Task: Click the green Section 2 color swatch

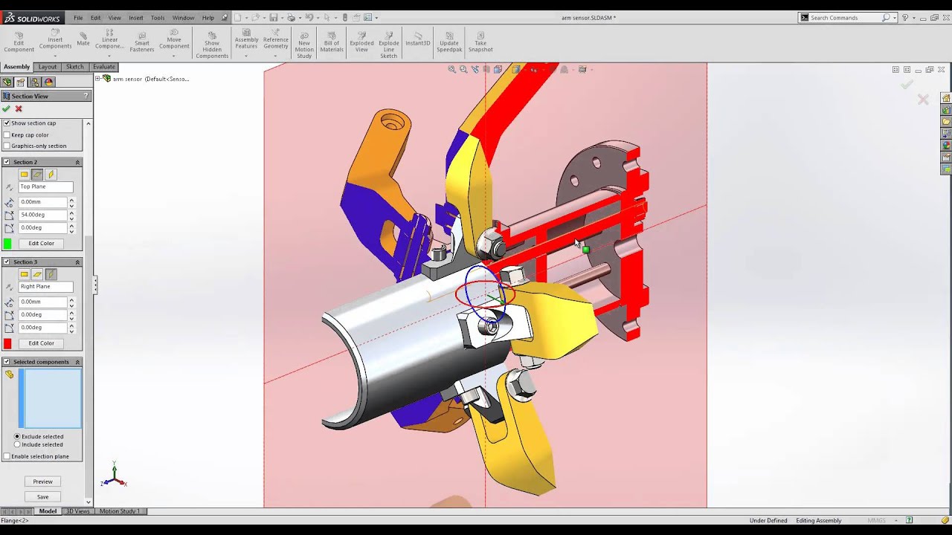Action: click(x=7, y=244)
